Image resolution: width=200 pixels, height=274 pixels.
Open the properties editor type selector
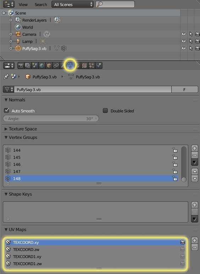pos(9,66)
